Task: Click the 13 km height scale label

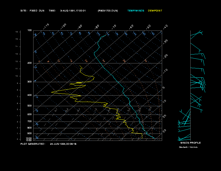Action: click(17, 54)
